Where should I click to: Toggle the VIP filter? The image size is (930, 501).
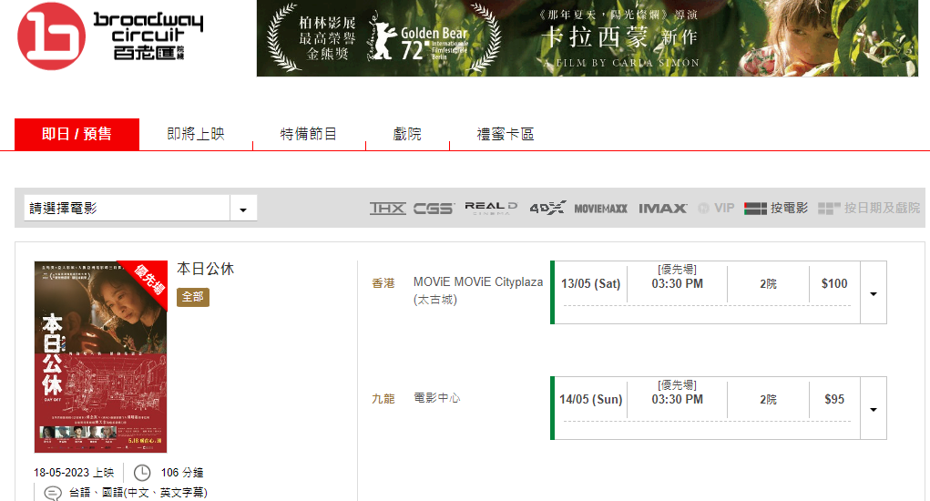[x=716, y=208]
